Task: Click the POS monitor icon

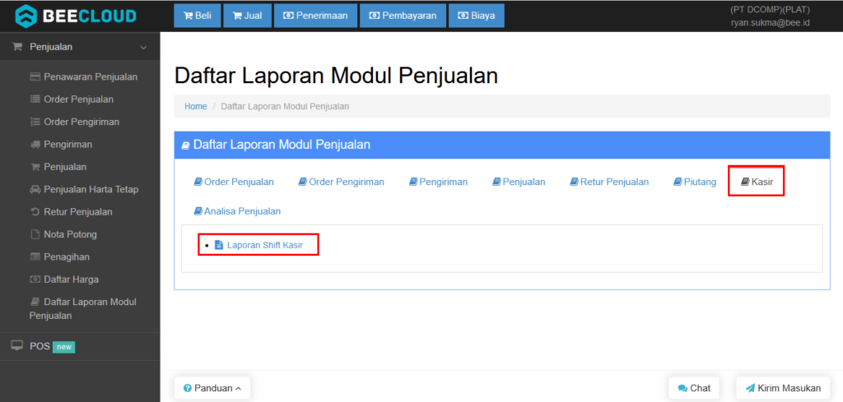Action: pyautogui.click(x=17, y=346)
